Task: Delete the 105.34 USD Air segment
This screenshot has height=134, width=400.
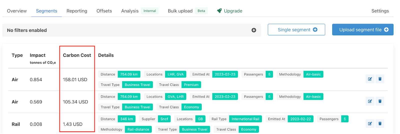Action: tap(380, 101)
